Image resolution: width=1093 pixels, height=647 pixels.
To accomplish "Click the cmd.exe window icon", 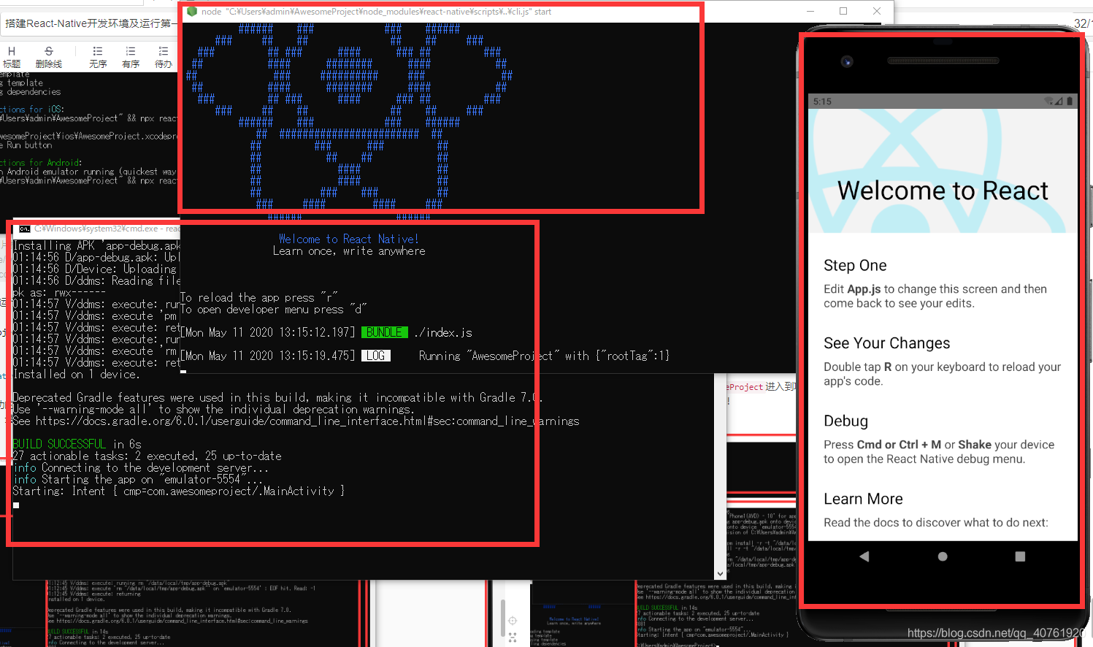I will 25,229.
